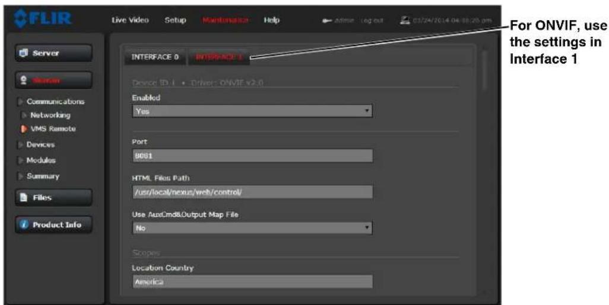This screenshot has height=305, width=609.
Task: Click the vertical scrollbar of settings panel
Action: pyautogui.click(x=485, y=70)
